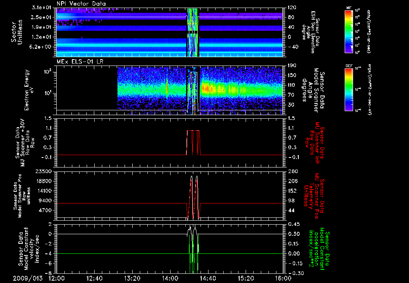Viewport: 409px width, 283px height.
Task: Click the -8 velocity tick label
Action: point(49,273)
